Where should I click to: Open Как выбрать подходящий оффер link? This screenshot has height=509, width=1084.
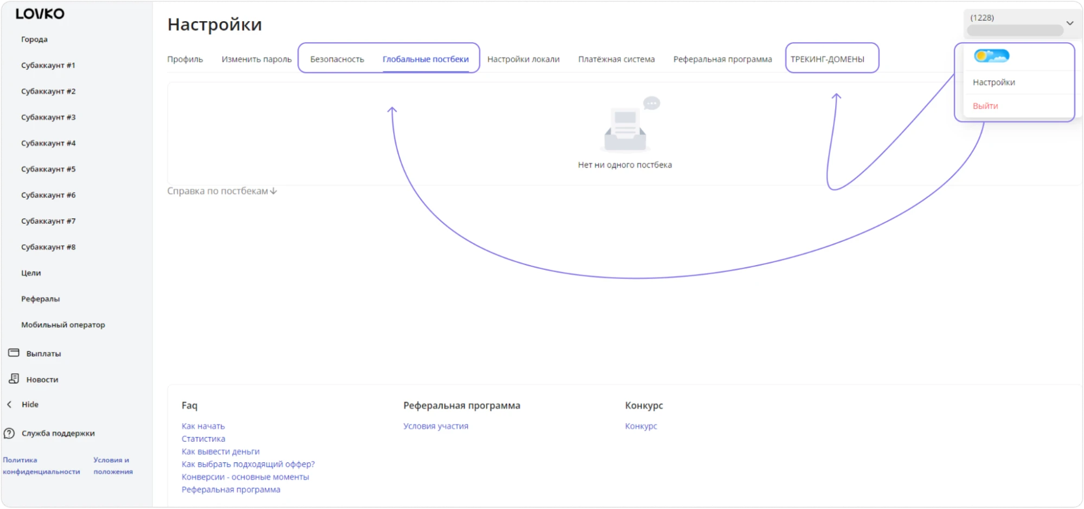click(x=248, y=465)
